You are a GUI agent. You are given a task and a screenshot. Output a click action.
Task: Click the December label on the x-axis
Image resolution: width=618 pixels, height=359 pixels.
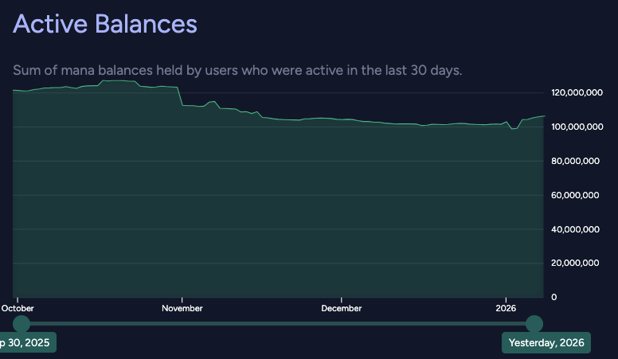342,308
